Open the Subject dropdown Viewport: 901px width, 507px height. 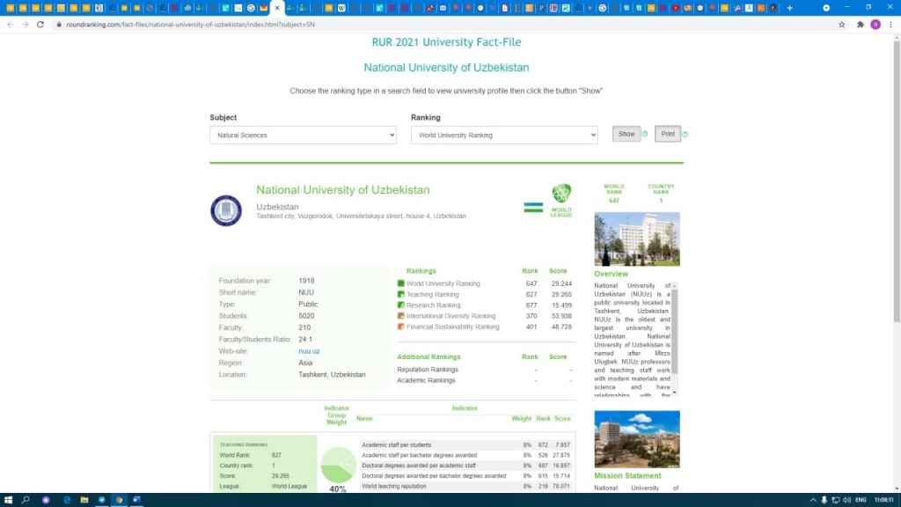(x=303, y=135)
